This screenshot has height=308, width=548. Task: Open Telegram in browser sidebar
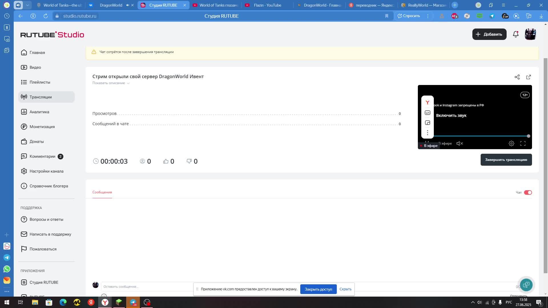7,258
